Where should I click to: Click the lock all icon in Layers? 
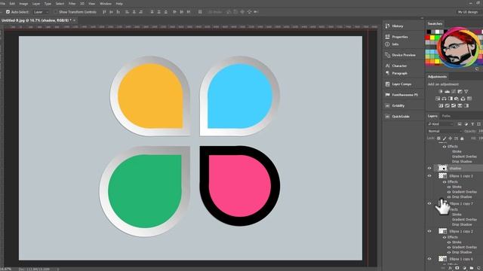(x=462, y=139)
